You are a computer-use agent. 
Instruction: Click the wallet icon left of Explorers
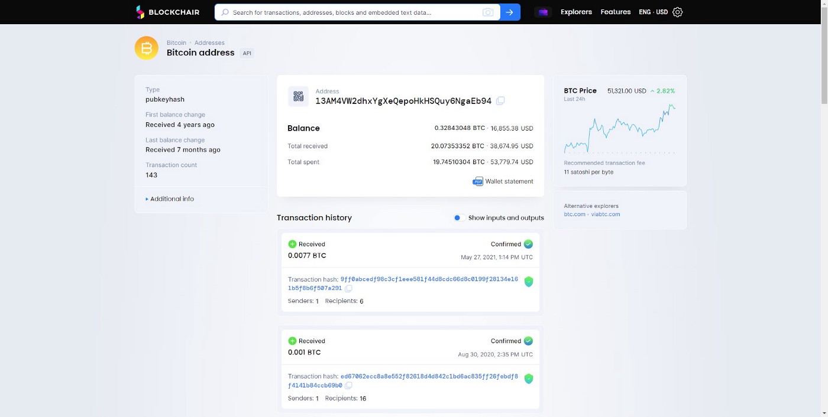(x=542, y=12)
